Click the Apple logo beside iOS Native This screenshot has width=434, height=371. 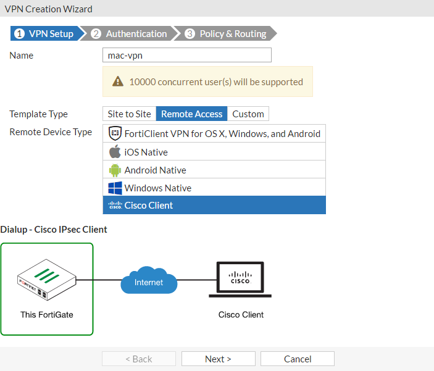pyautogui.click(x=115, y=151)
